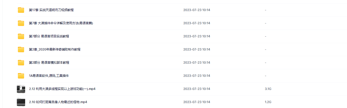Open the 第2套_2020年最新传奇辅助制作教程 folder name

click(x=55, y=49)
